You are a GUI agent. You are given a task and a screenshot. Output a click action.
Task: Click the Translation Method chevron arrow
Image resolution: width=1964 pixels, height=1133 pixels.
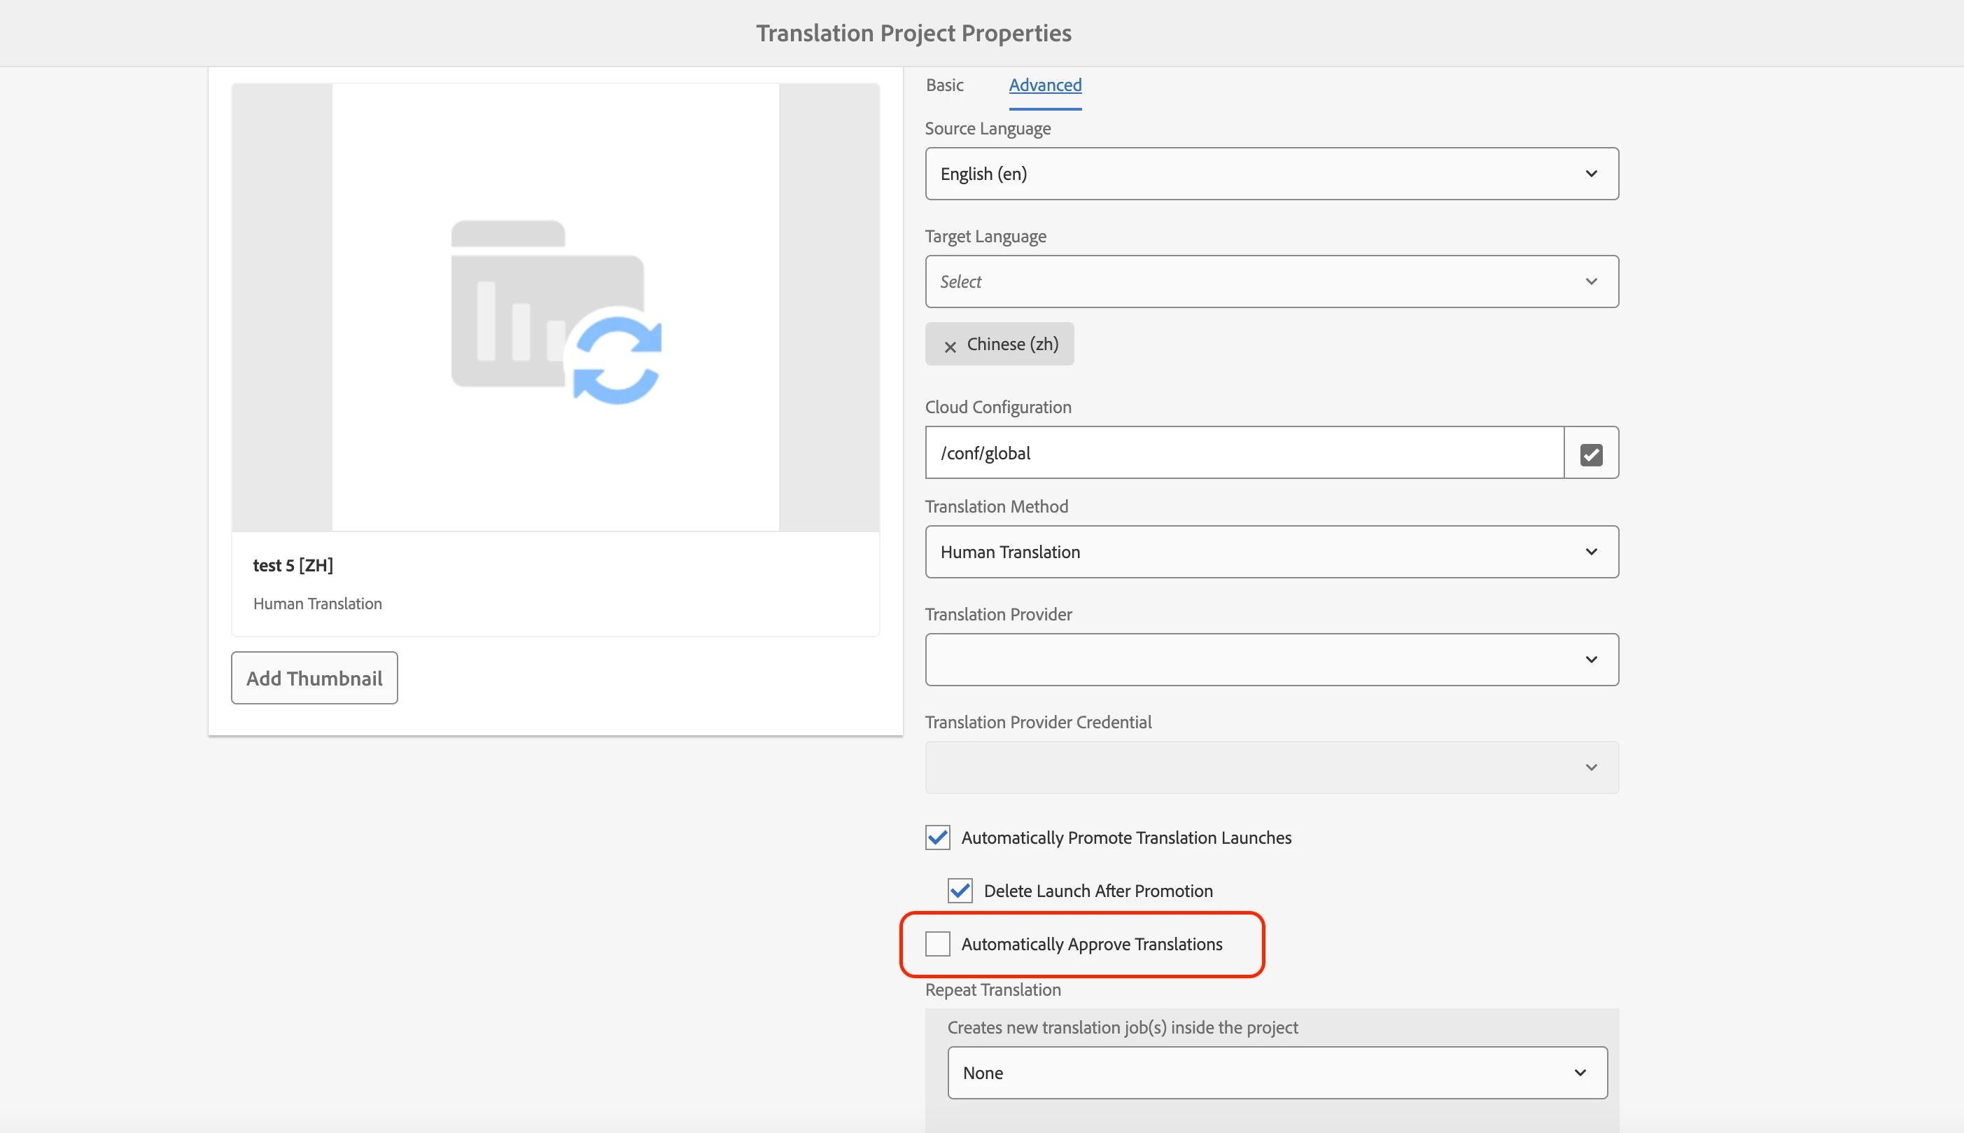[x=1591, y=552]
